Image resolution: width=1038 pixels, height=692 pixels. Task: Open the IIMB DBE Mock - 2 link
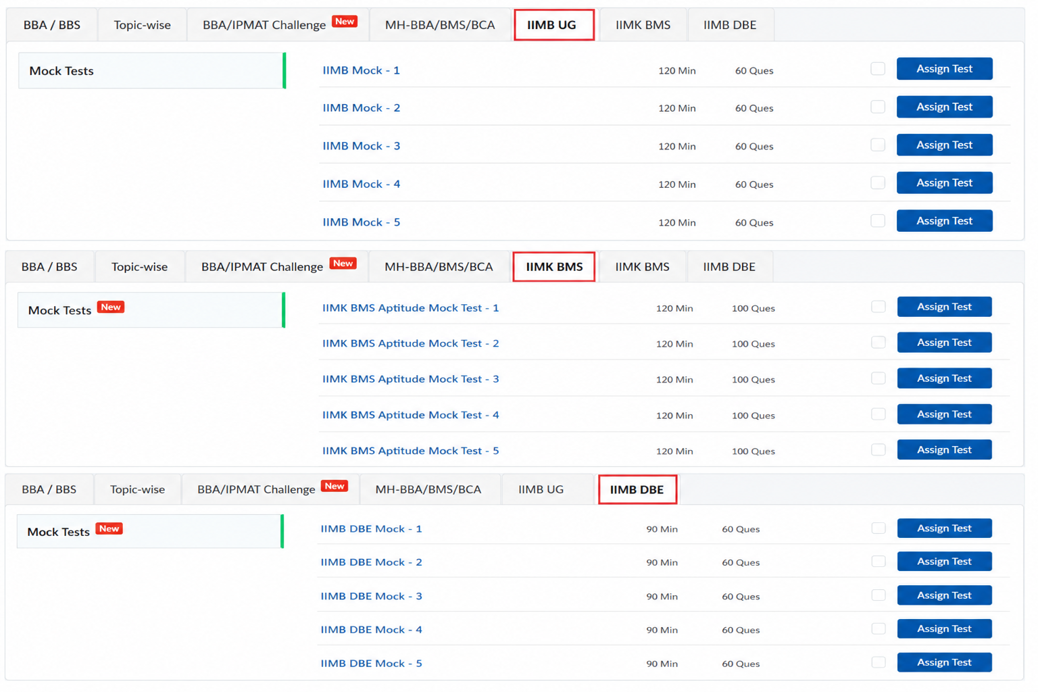coord(371,562)
